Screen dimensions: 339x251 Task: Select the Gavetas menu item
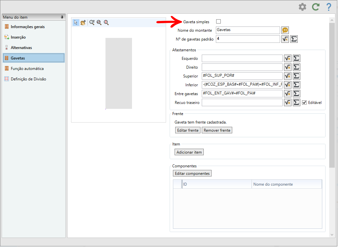[x=34, y=58]
